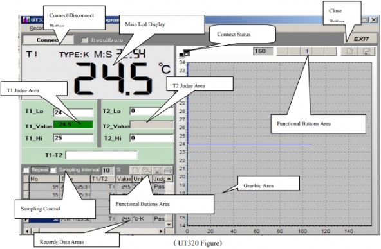The width and height of the screenshot is (381, 249).
Task: Click the Save floppy icon above the records table
Action: pos(157,170)
